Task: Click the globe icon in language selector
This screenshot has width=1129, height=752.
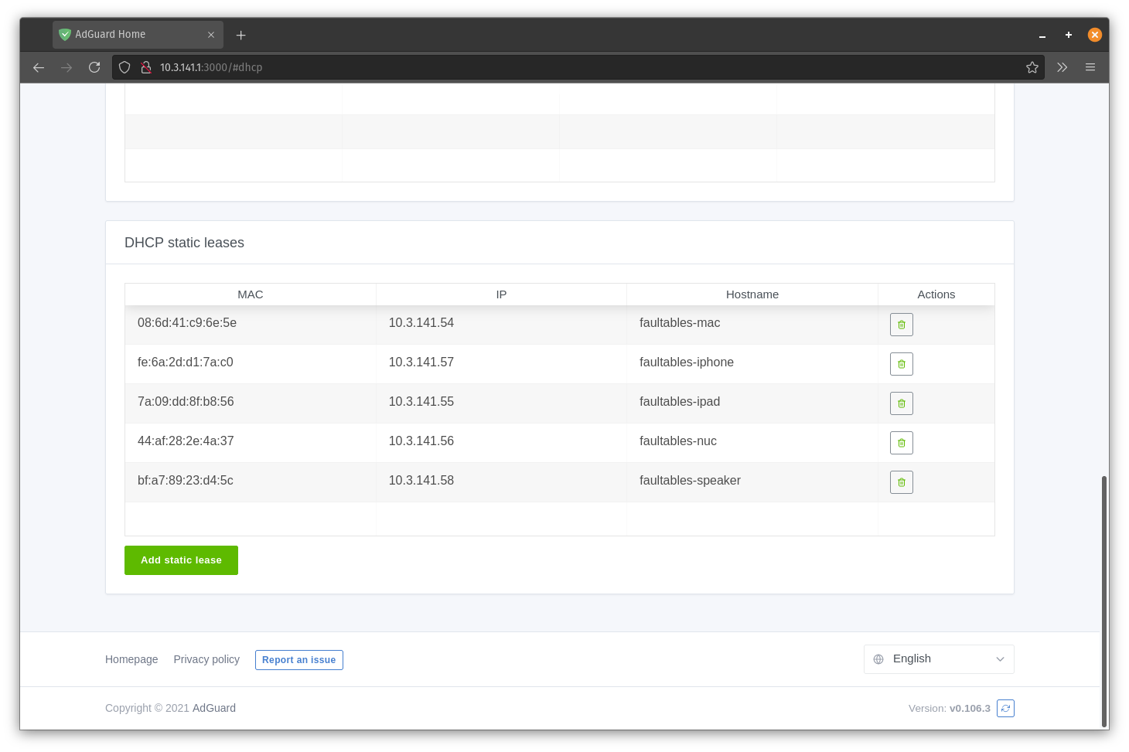Action: click(878, 659)
